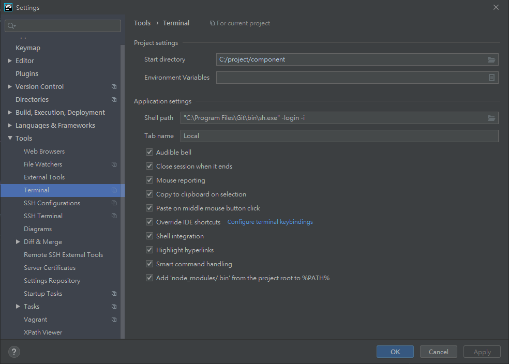509x364 pixels.
Task: Click project-level icon beside Version Control
Action: tap(114, 87)
